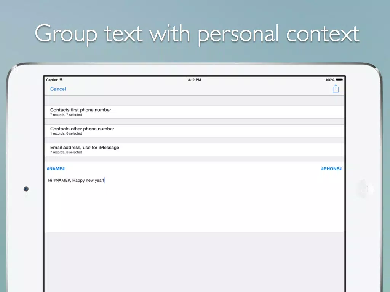Tap the Cancel button
Screen dimensions: 390x292
point(58,89)
